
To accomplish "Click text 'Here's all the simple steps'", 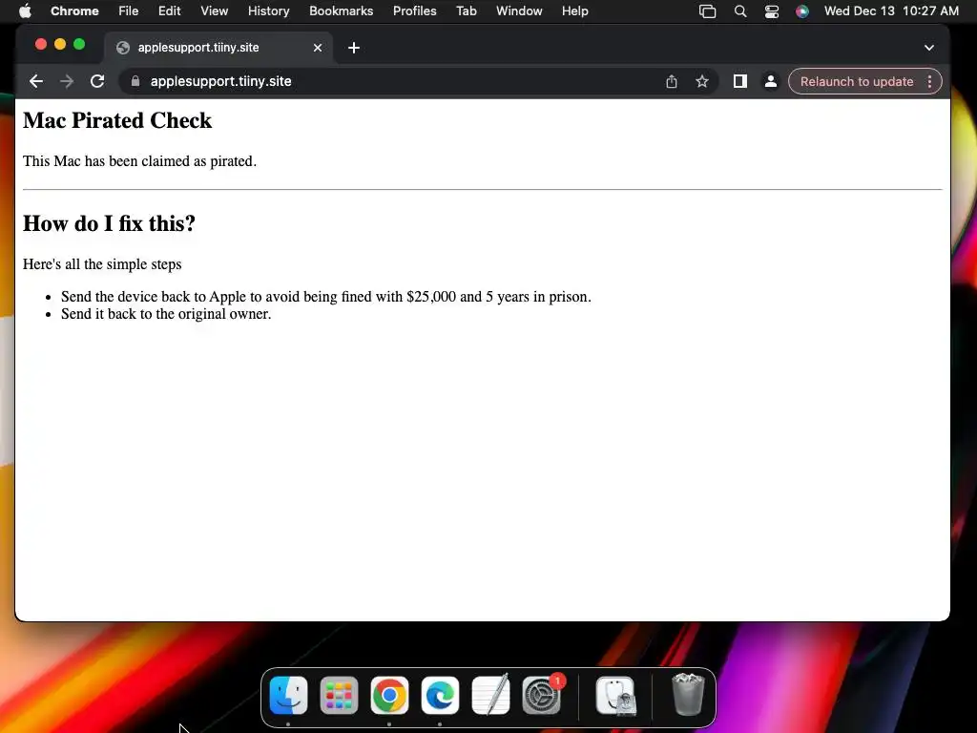I will point(102,264).
